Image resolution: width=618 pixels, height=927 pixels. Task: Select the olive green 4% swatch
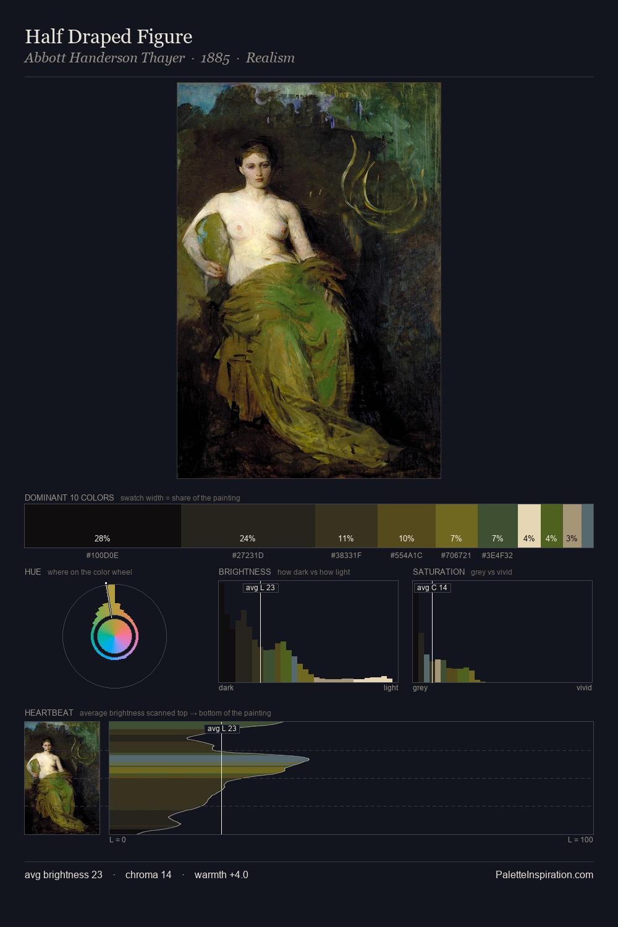(x=552, y=526)
